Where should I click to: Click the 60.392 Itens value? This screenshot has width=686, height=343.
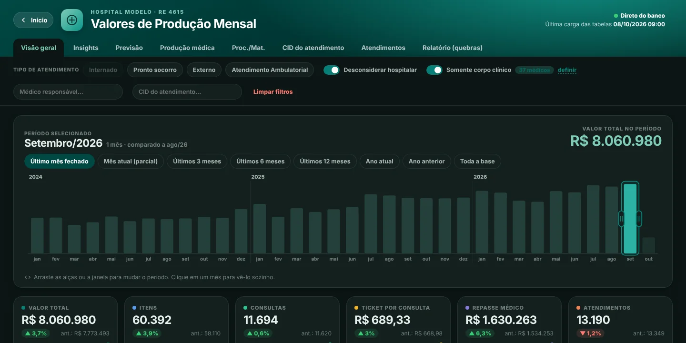pyautogui.click(x=152, y=320)
